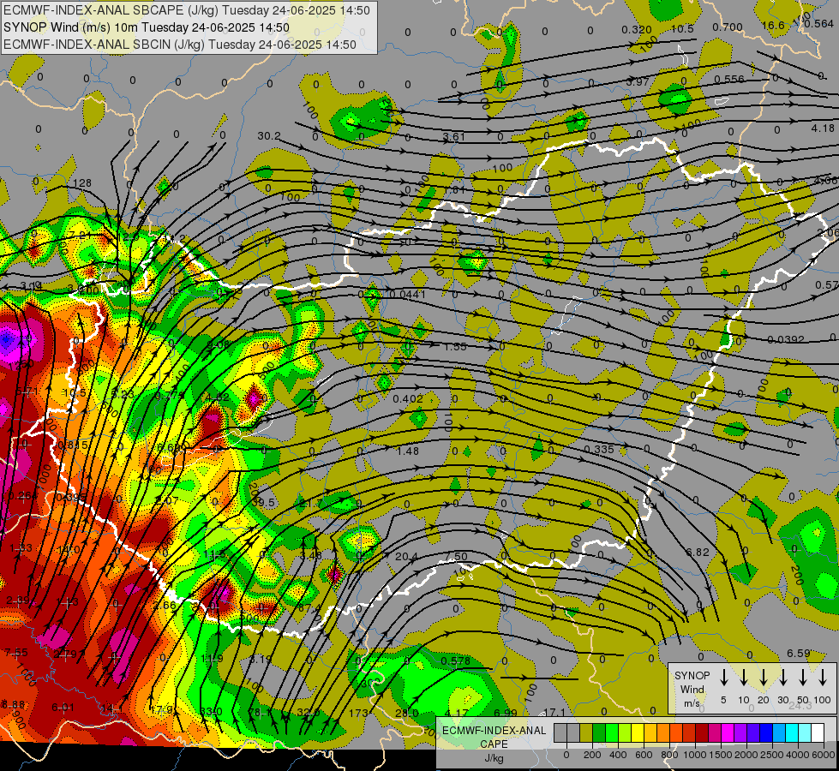
Task: Click the map value 128
Action: pyautogui.click(x=82, y=183)
